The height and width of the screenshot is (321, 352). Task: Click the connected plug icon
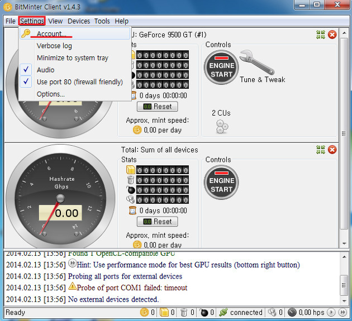tap(223, 312)
